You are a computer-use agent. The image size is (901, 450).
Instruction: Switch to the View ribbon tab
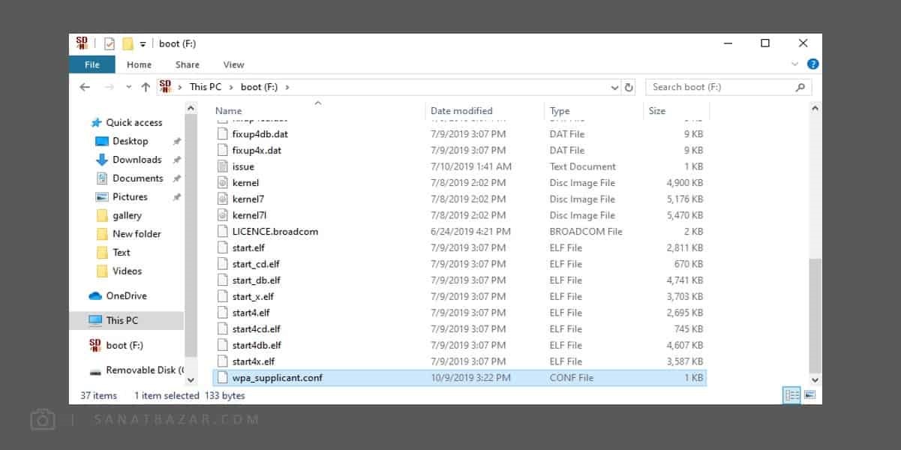coord(234,64)
